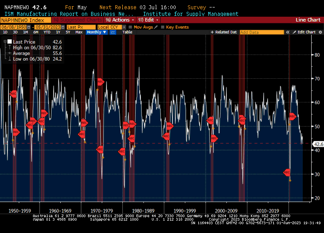Open Monthly periodicity dropdown

pos(96,32)
